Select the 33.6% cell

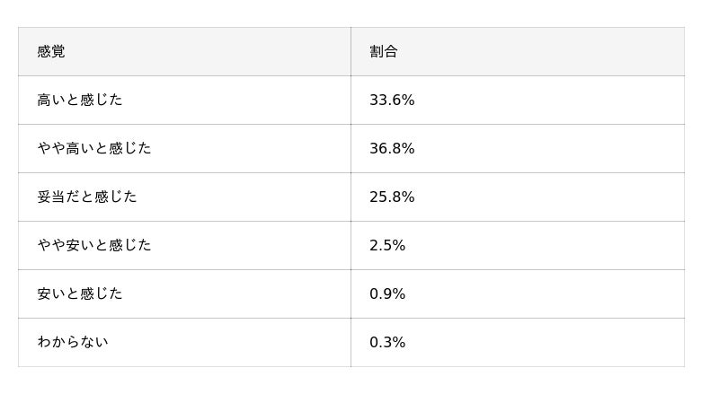coord(392,100)
